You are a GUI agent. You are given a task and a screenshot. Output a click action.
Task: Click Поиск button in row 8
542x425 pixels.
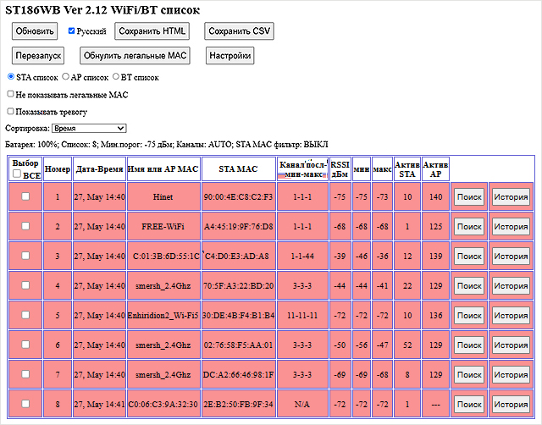click(468, 405)
